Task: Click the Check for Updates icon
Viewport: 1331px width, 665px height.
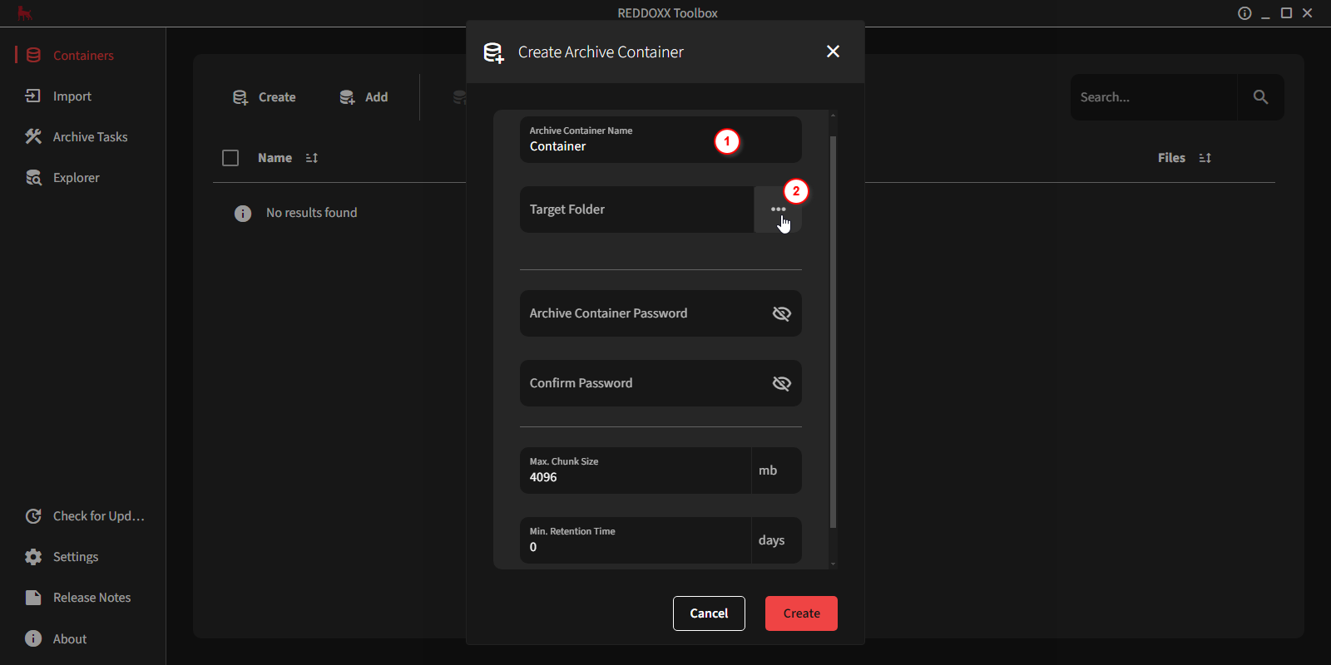Action: tap(33, 516)
